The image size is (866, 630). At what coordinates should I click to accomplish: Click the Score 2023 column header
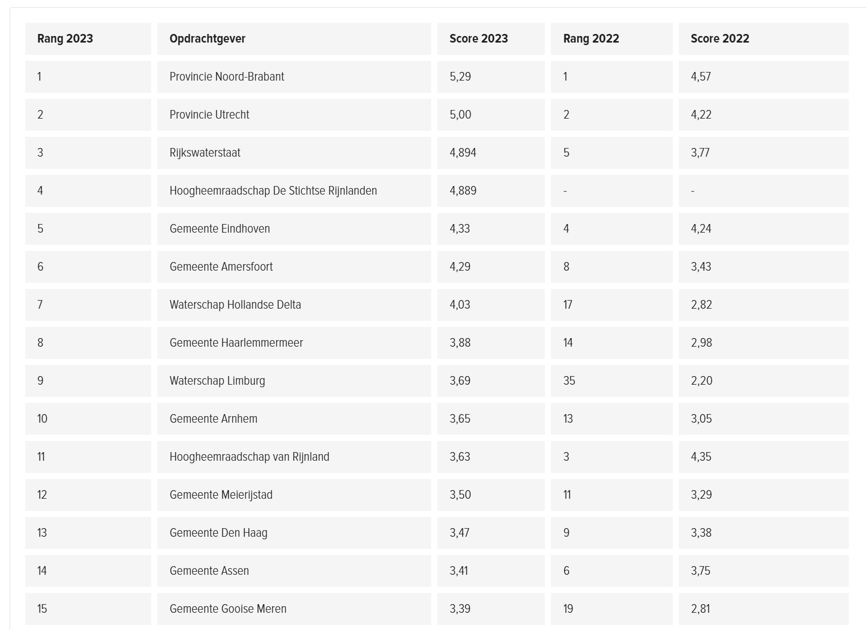pyautogui.click(x=478, y=39)
